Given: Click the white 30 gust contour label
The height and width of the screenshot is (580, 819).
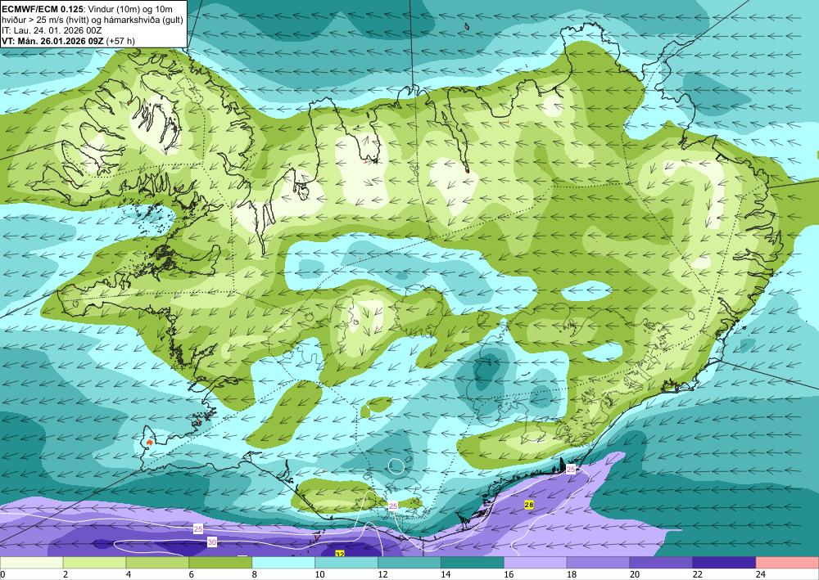Looking at the screenshot, I should tap(211, 542).
